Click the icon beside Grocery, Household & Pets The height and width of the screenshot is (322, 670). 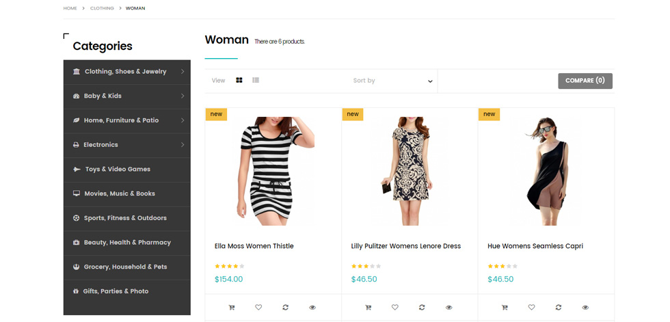76,267
